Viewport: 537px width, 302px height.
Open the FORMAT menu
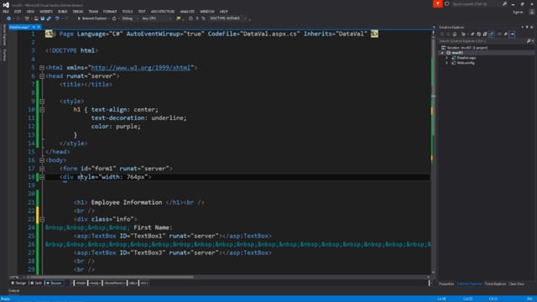click(x=110, y=11)
